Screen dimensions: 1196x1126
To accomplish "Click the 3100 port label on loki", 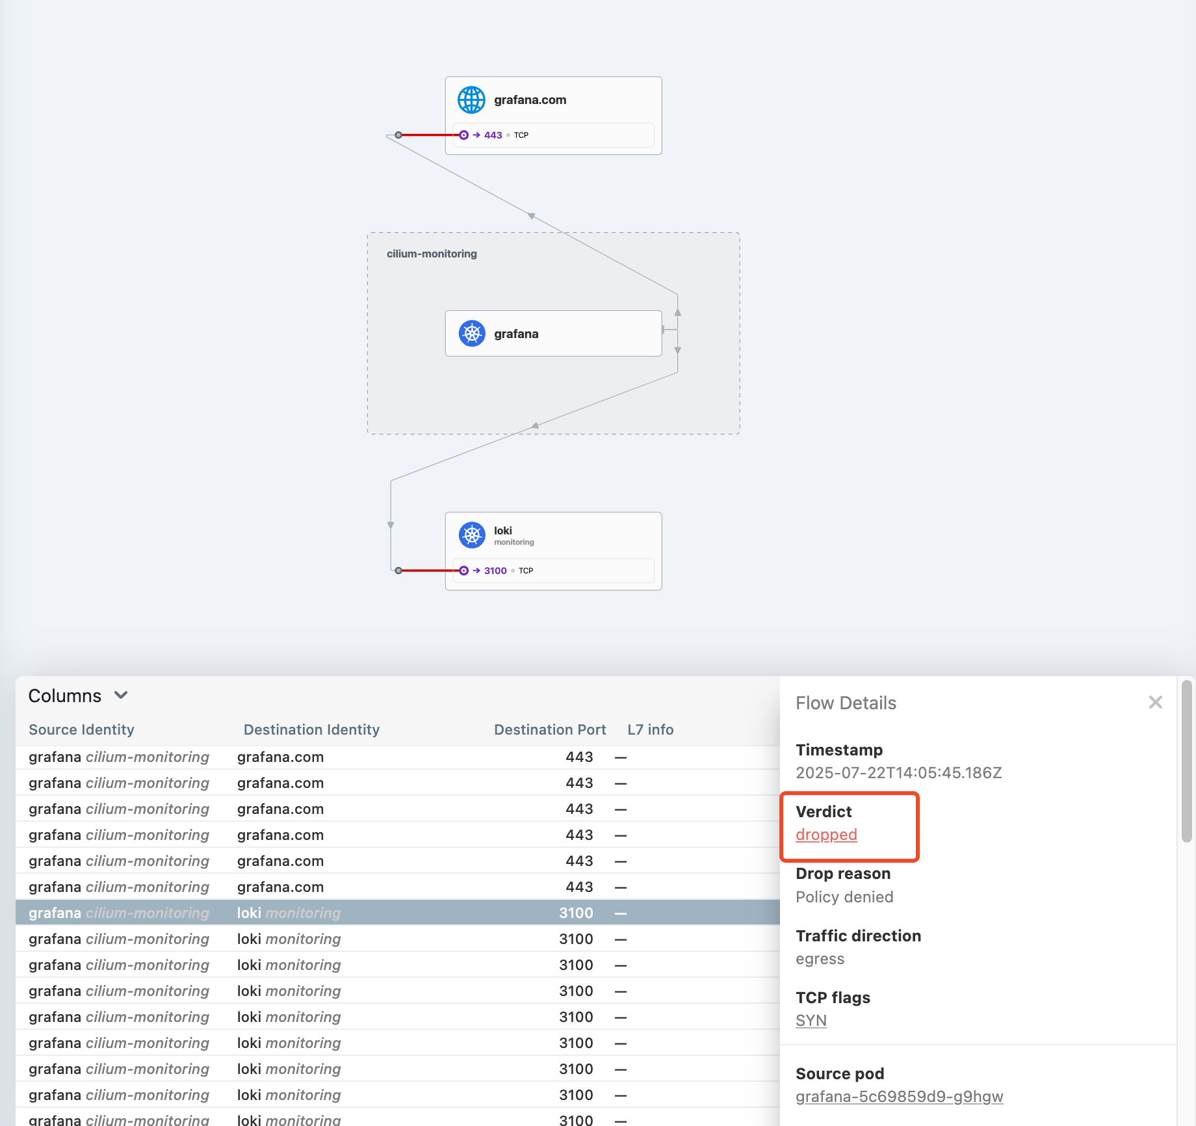I will (495, 571).
